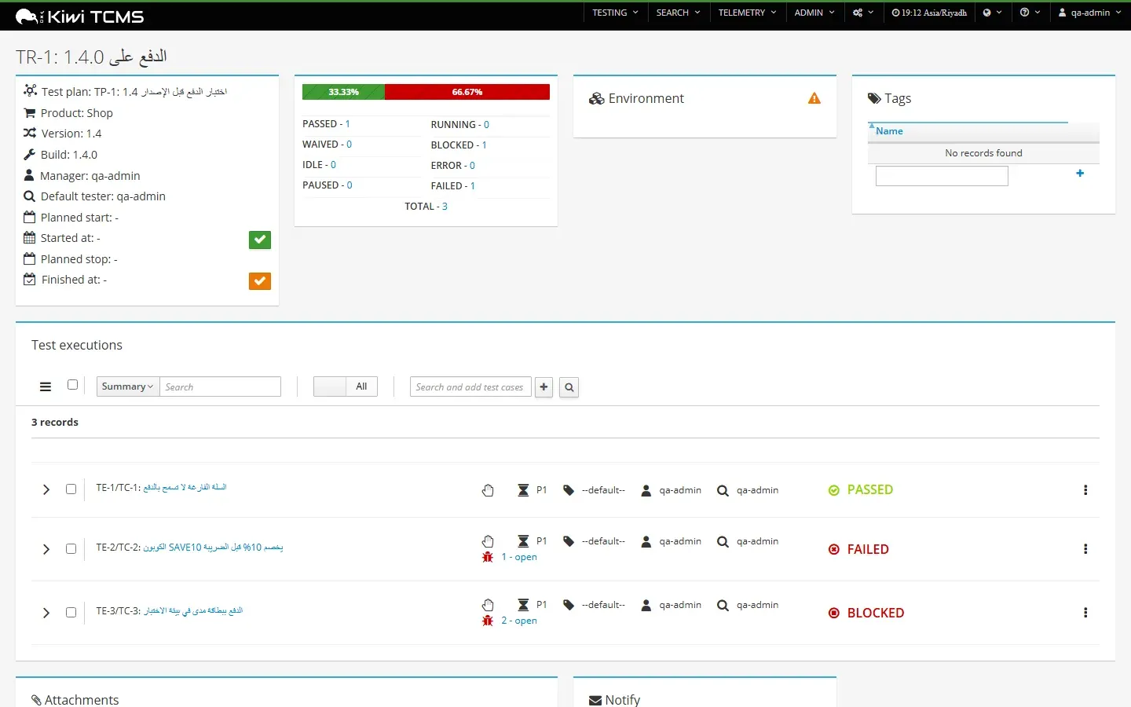This screenshot has height=707, width=1131.
Task: Open the SEARCH menu
Action: point(678,13)
